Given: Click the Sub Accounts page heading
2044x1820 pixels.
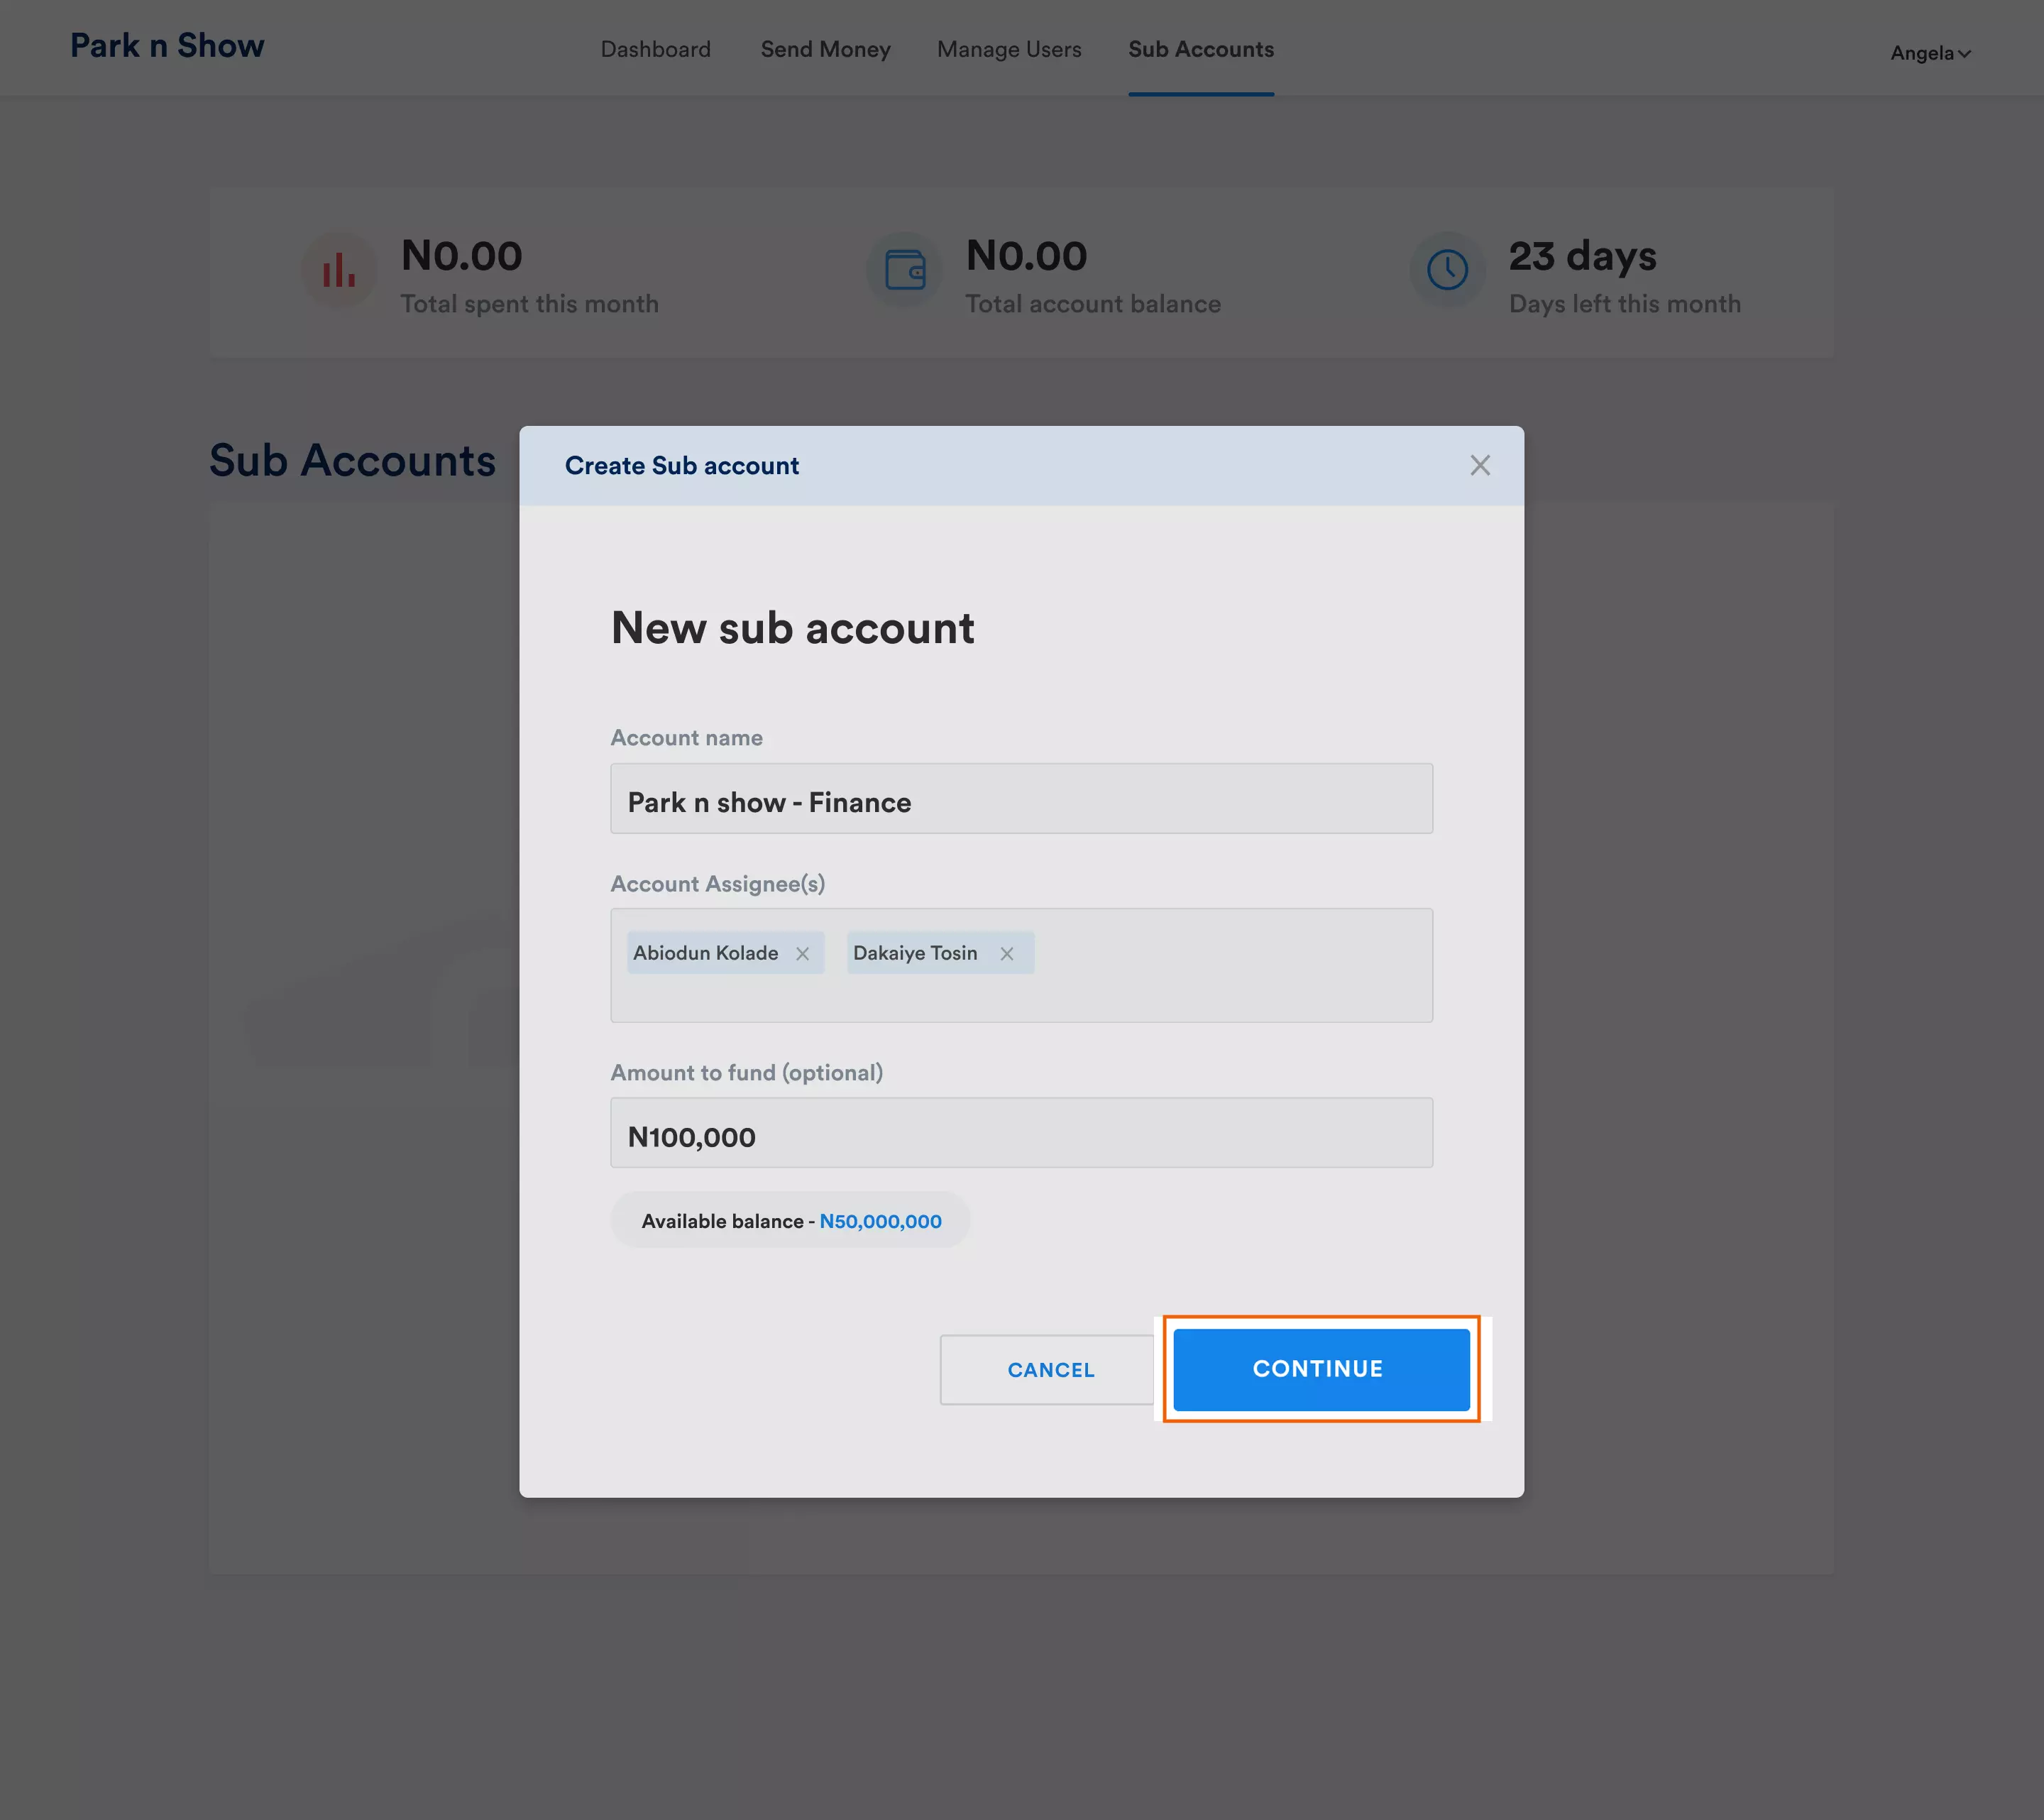Looking at the screenshot, I should coord(352,460).
